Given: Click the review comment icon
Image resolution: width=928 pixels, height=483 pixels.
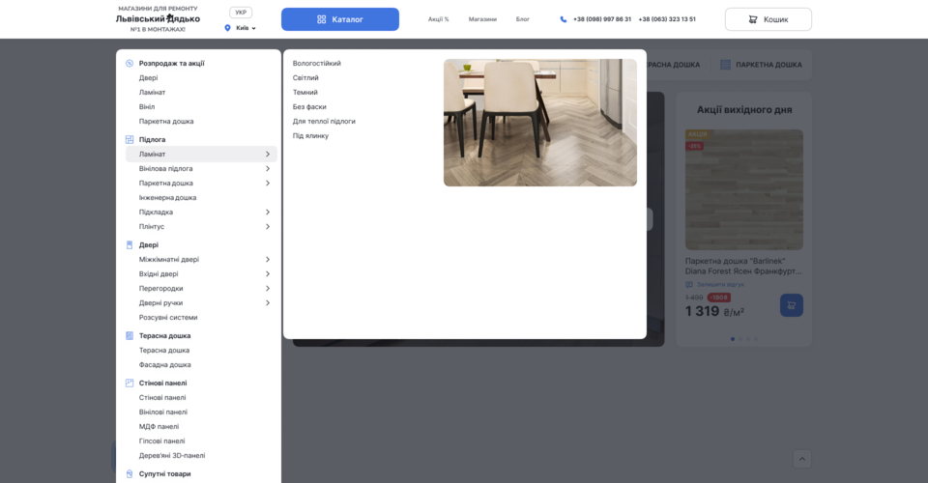Looking at the screenshot, I should (689, 284).
